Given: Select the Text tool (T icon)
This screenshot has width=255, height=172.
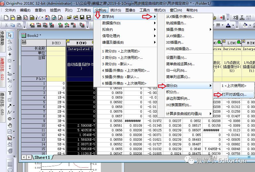Looking at the screenshot, I should click(10, 93).
